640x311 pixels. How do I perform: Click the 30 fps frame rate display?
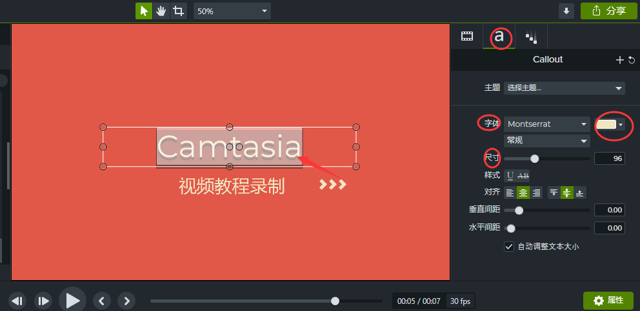click(x=461, y=301)
